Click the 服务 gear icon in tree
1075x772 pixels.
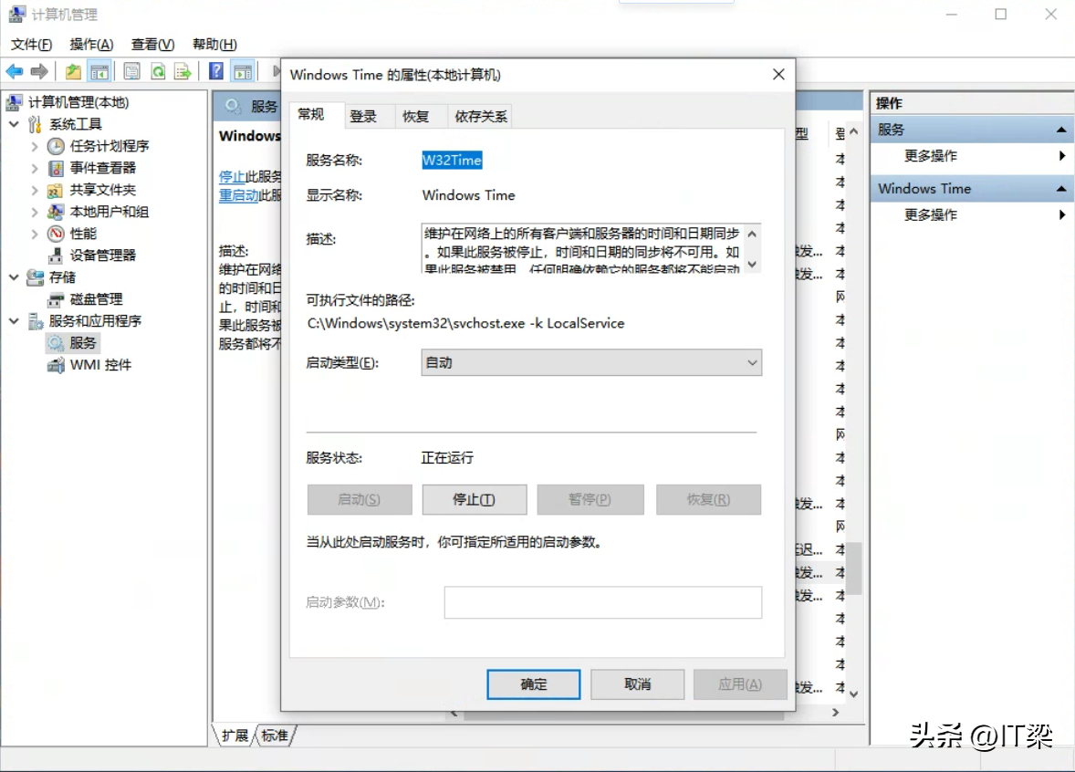click(56, 343)
